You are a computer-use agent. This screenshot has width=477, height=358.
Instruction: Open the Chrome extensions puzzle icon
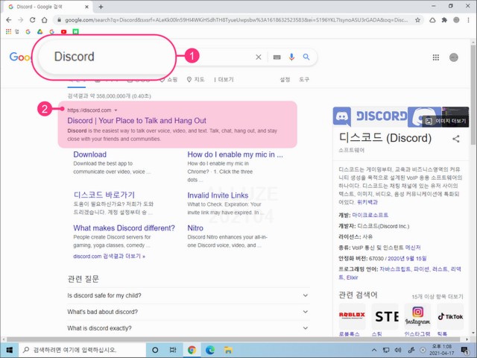(444, 20)
